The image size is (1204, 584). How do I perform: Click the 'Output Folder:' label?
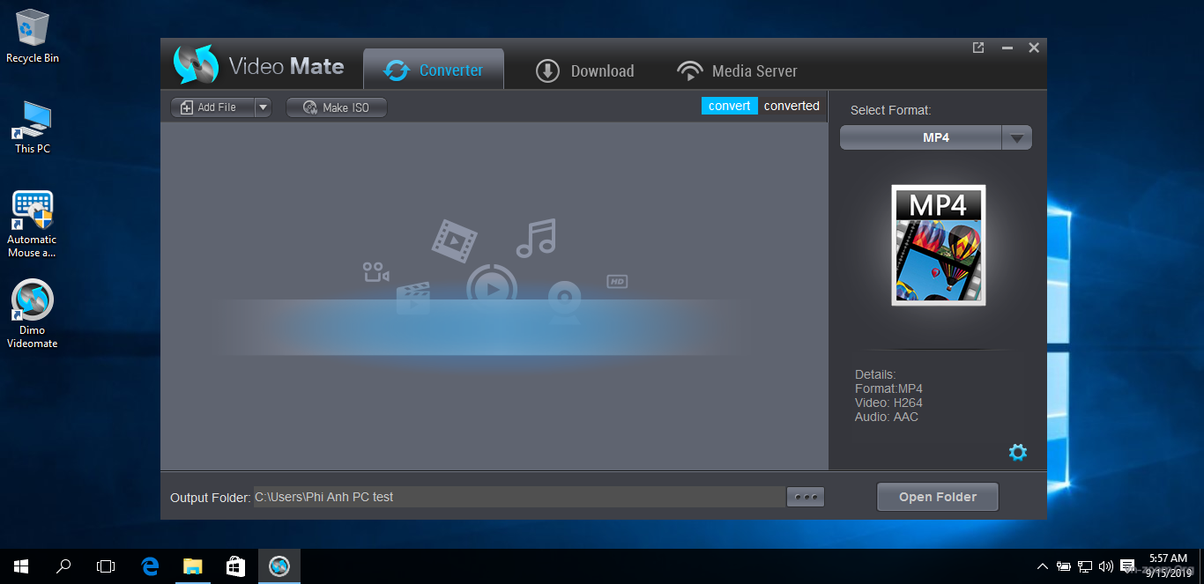click(x=211, y=498)
